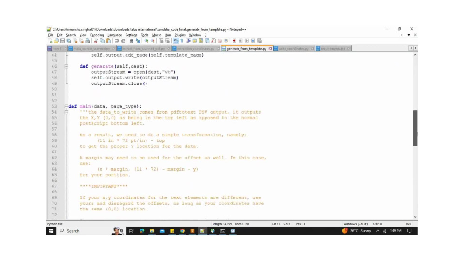Open the Replace dialog toolbar icon
The image size is (465, 261).
click(138, 41)
